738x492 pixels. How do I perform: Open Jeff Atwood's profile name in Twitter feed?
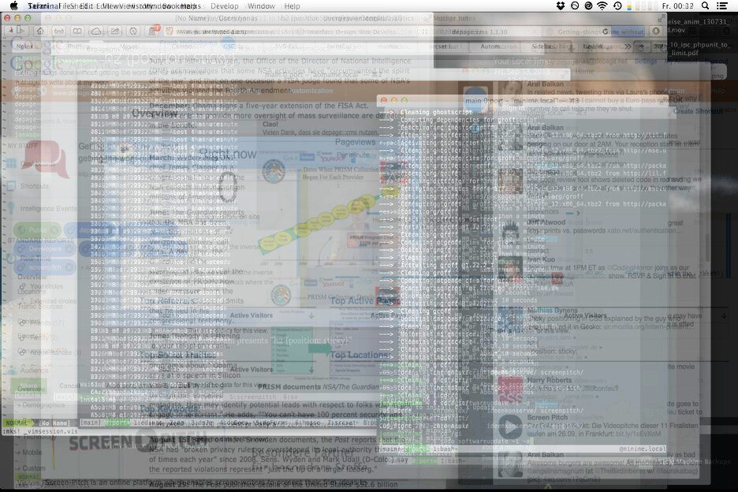[546, 222]
